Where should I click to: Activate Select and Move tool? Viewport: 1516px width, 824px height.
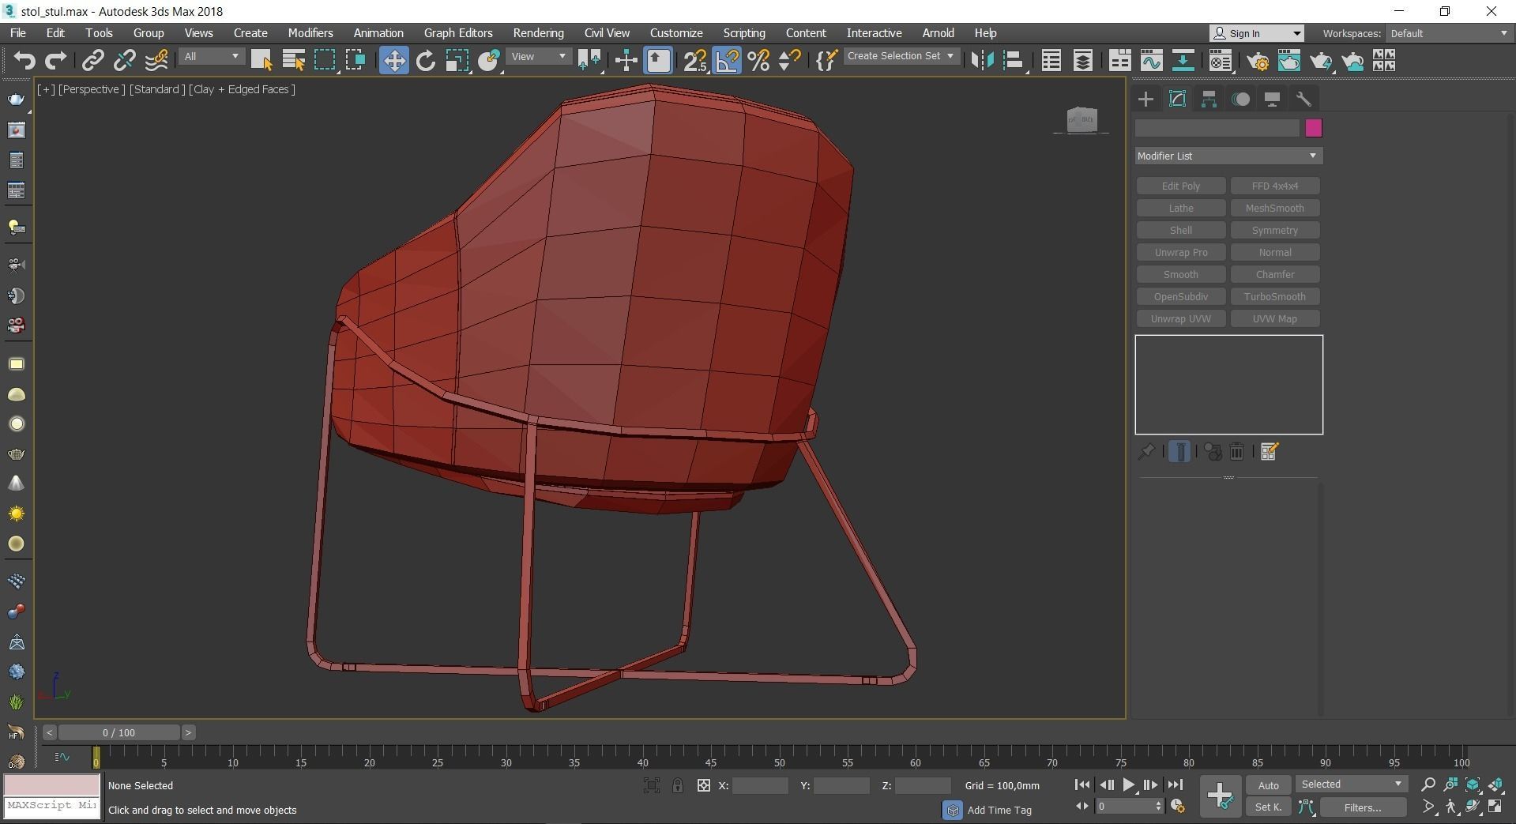tap(393, 60)
